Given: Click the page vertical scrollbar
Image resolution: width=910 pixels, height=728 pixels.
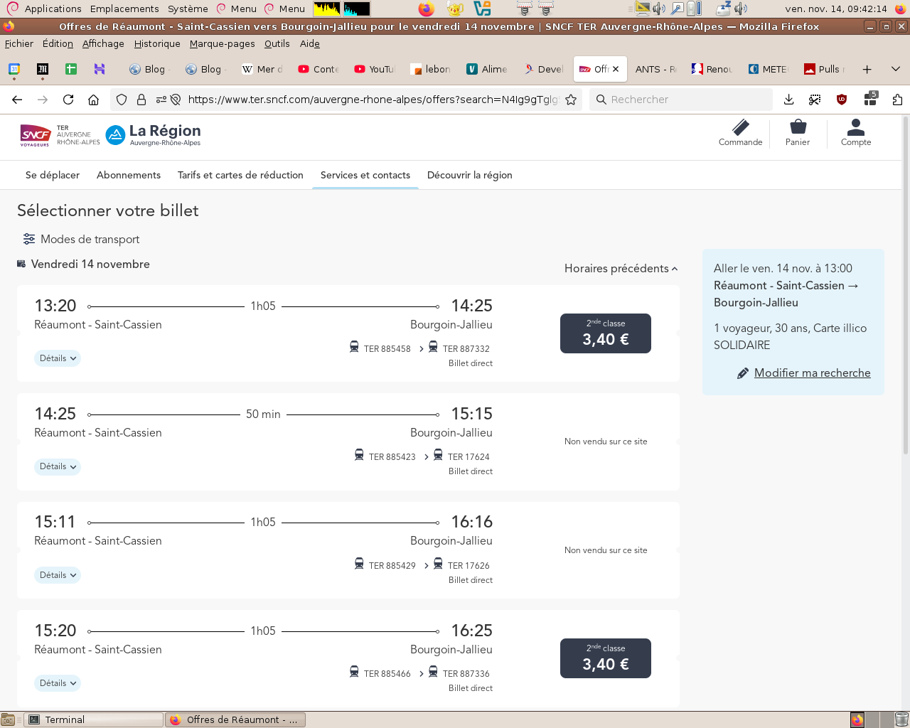Looking at the screenshot, I should 905,284.
